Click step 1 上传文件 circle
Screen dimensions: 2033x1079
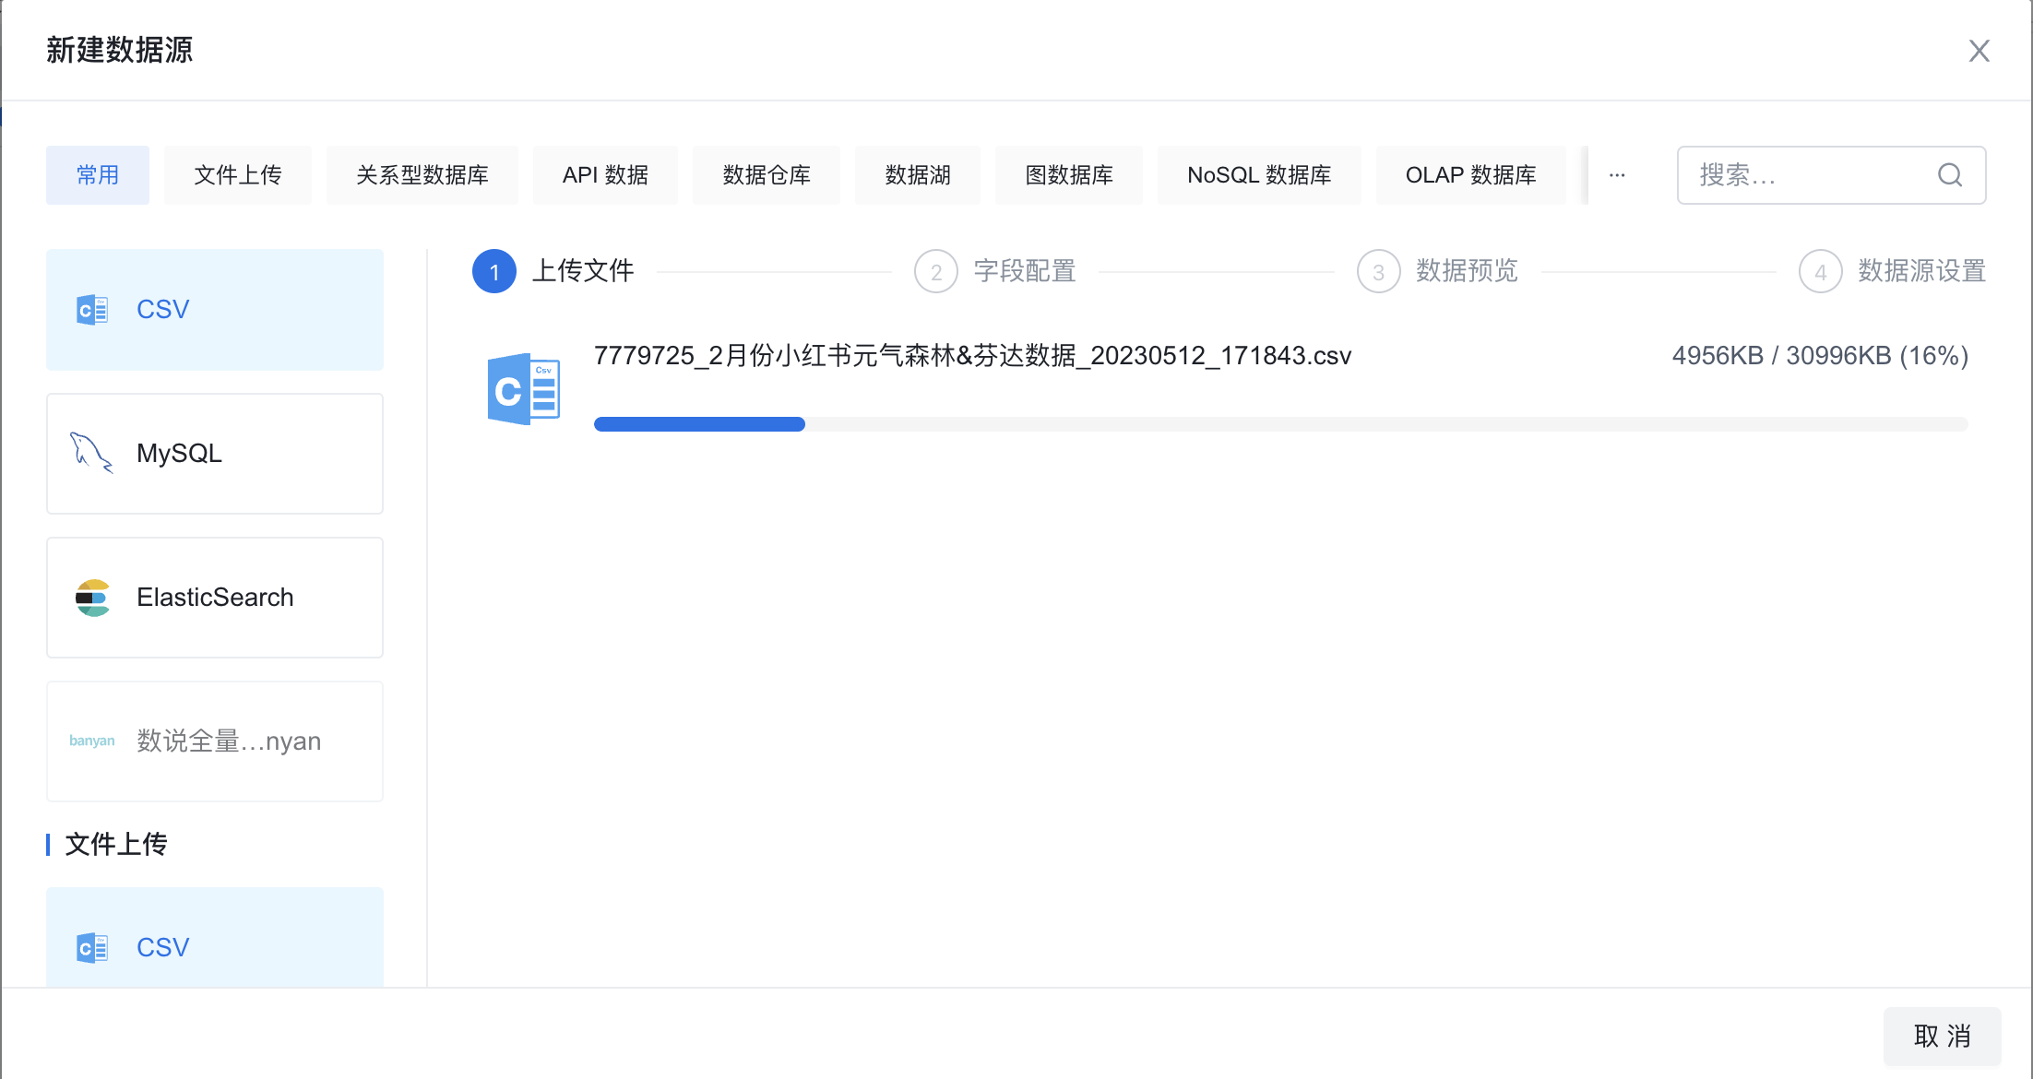[494, 272]
